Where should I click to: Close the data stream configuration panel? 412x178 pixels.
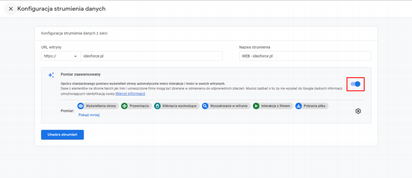pyautogui.click(x=11, y=9)
